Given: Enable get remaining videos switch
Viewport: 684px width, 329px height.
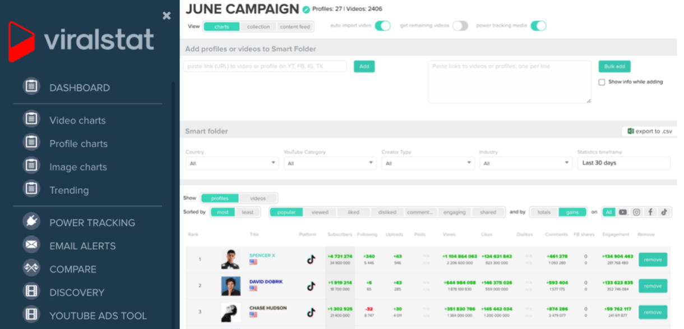Looking at the screenshot, I should click(460, 26).
